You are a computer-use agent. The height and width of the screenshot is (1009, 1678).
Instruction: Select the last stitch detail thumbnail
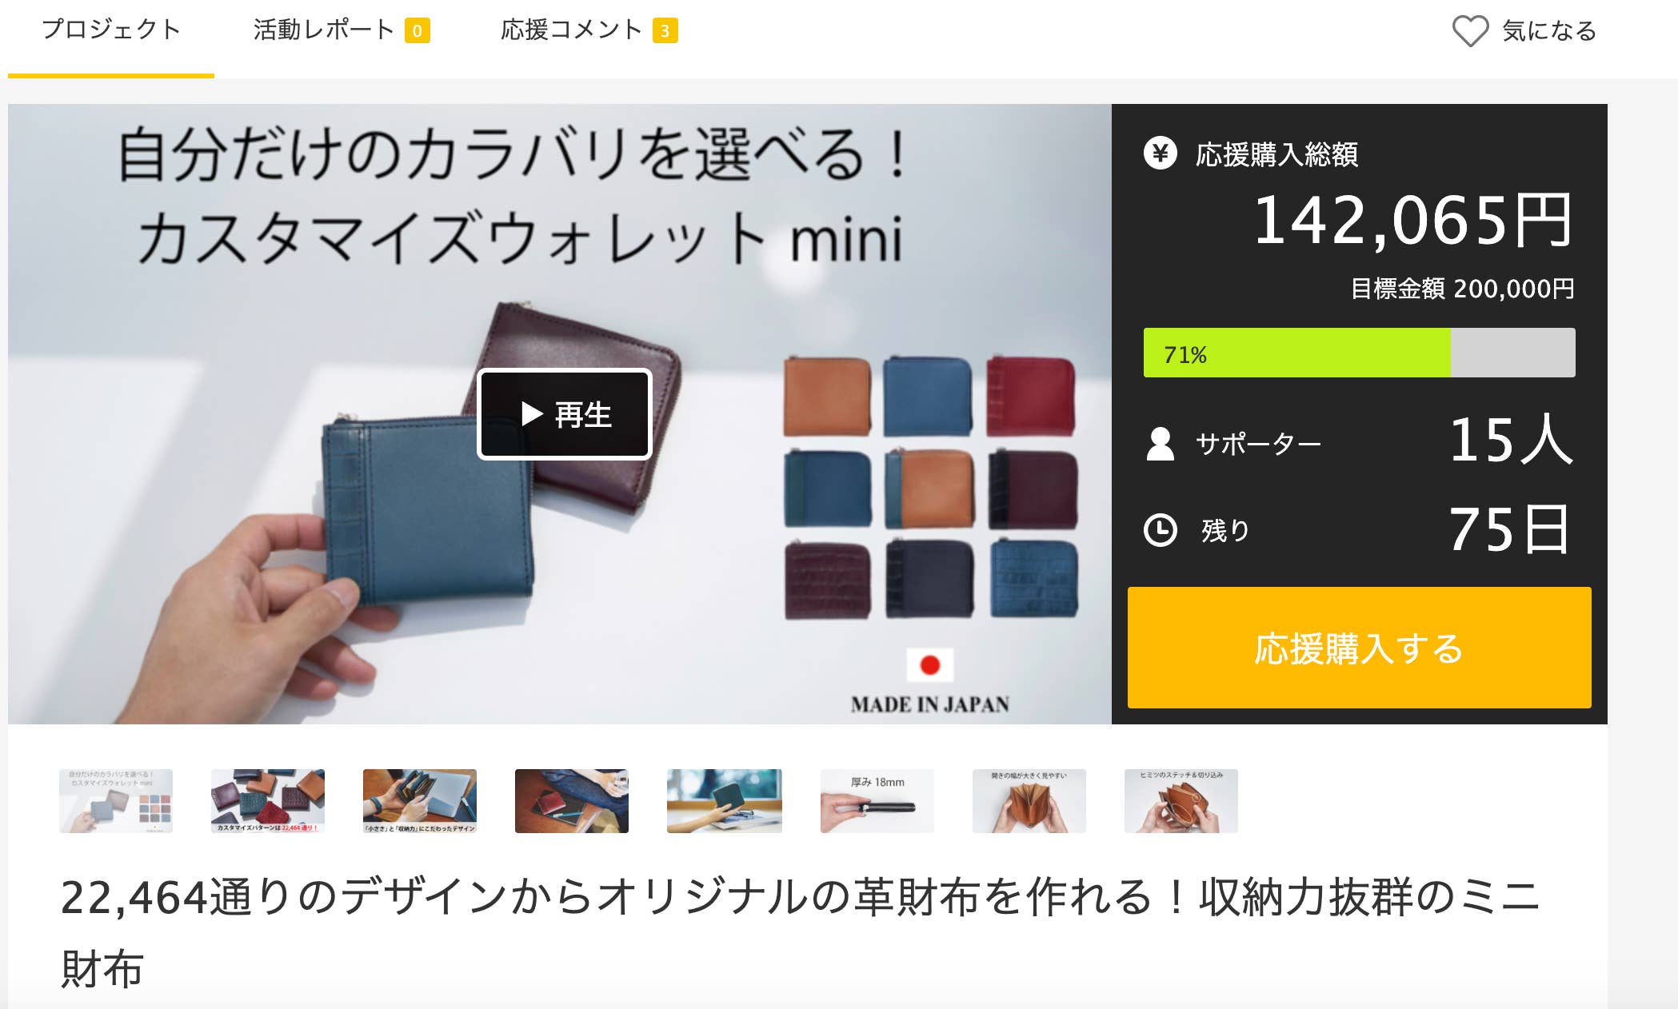pos(1181,800)
